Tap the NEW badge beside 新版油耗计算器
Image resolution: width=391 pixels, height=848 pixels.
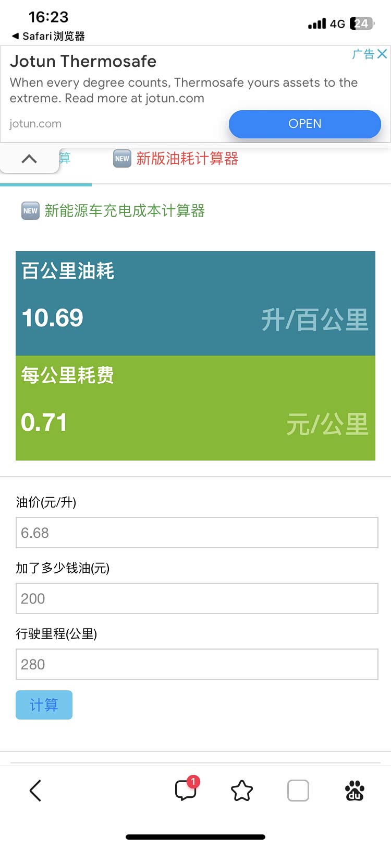pos(122,159)
